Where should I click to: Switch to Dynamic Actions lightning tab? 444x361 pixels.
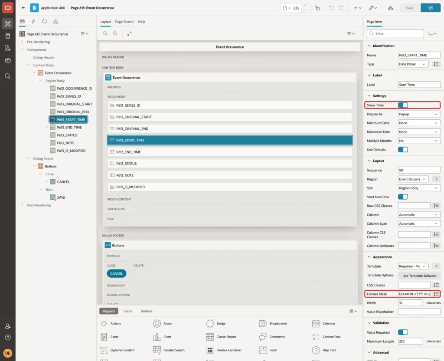[x=33, y=22]
